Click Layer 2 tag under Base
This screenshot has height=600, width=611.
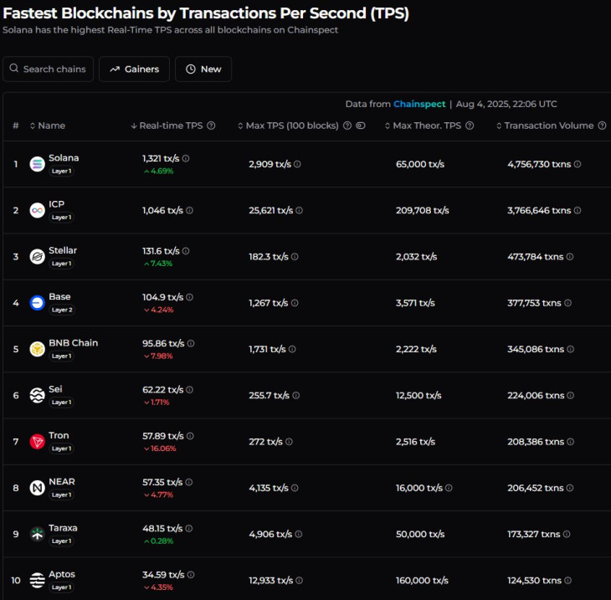point(62,310)
